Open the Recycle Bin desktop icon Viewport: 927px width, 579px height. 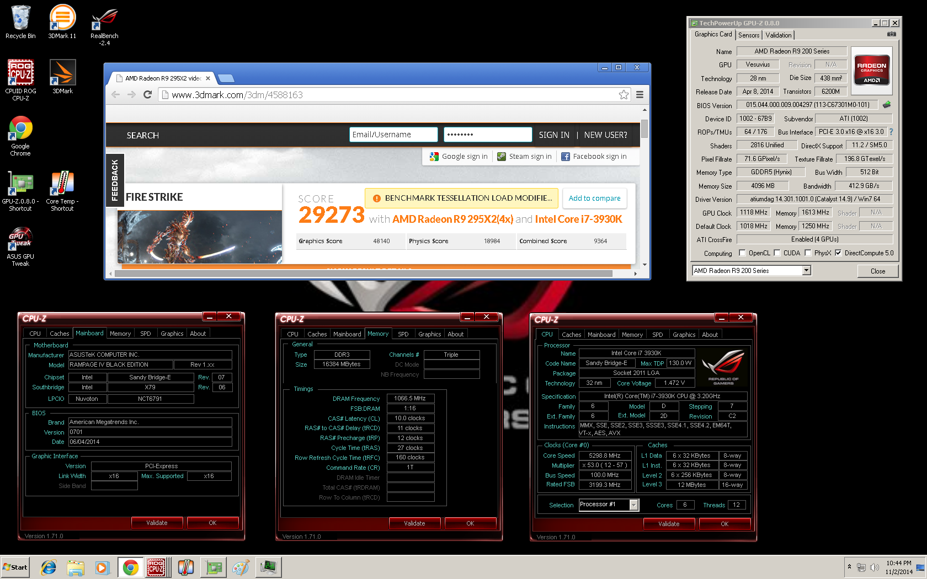(20, 22)
